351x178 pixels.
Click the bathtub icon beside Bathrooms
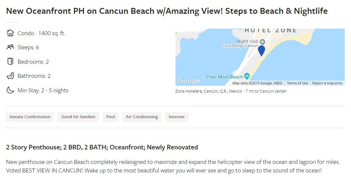coord(10,76)
